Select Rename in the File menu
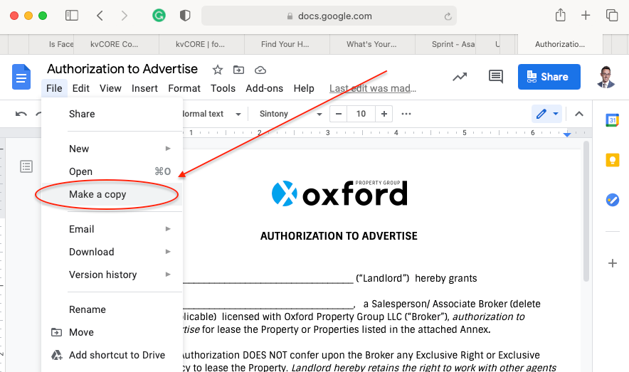This screenshot has height=372, width=629. tap(112, 309)
